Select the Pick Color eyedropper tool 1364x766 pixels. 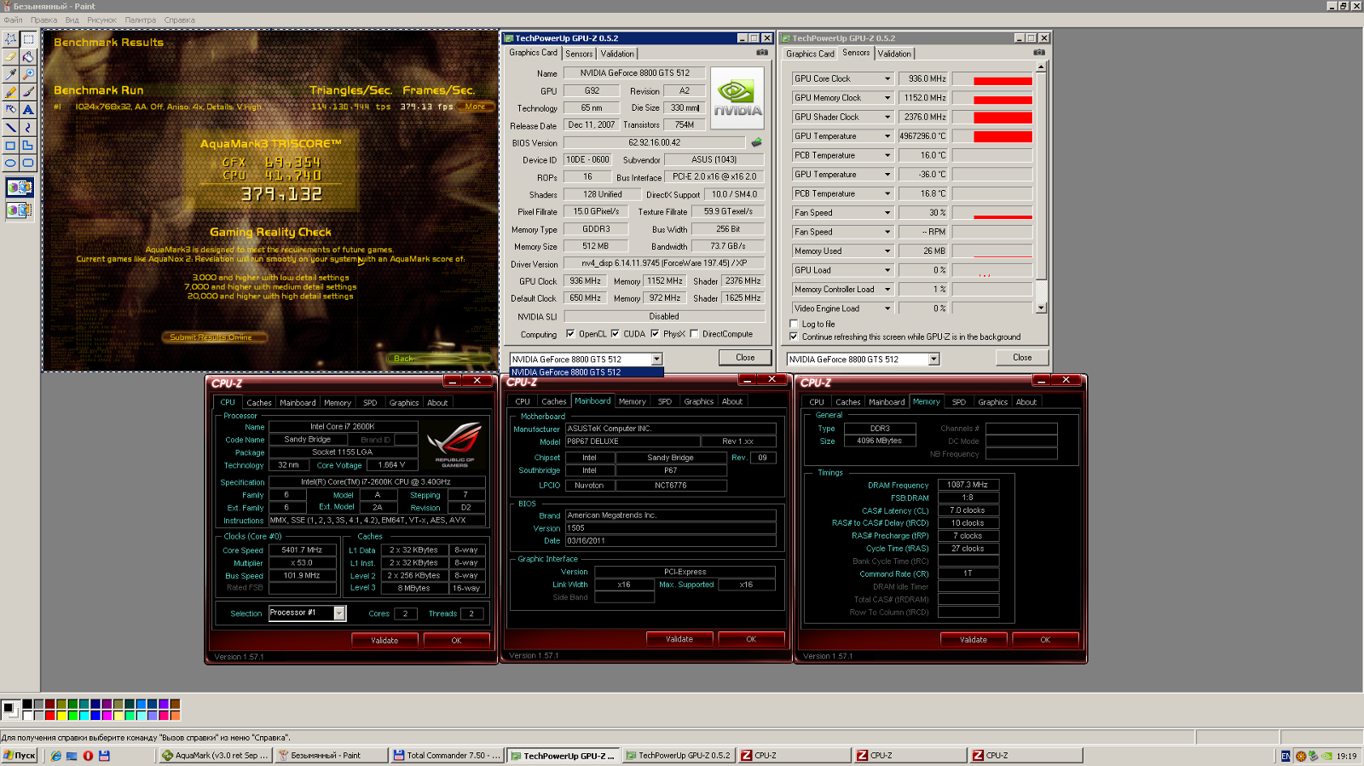click(10, 74)
